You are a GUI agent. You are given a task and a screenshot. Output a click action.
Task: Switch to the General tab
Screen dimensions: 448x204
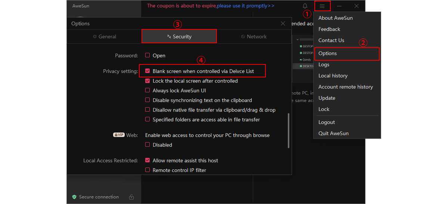pyautogui.click(x=105, y=36)
